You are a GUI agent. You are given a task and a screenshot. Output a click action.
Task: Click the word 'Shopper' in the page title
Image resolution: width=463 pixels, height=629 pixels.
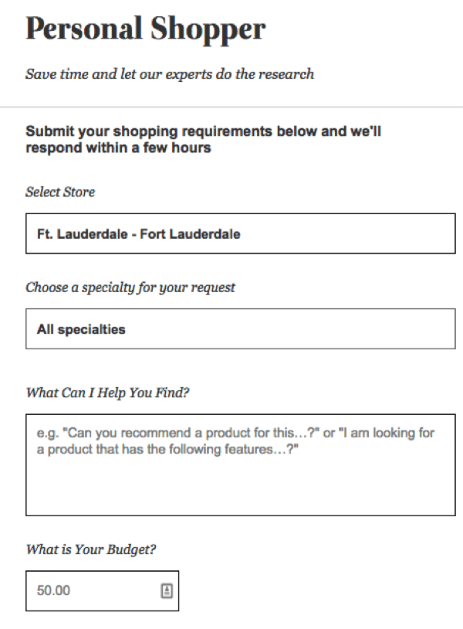pos(208,30)
